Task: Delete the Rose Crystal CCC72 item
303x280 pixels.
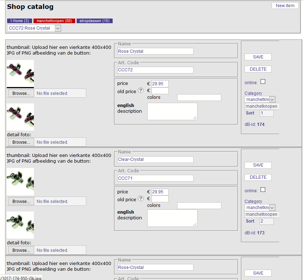Action: [x=258, y=69]
